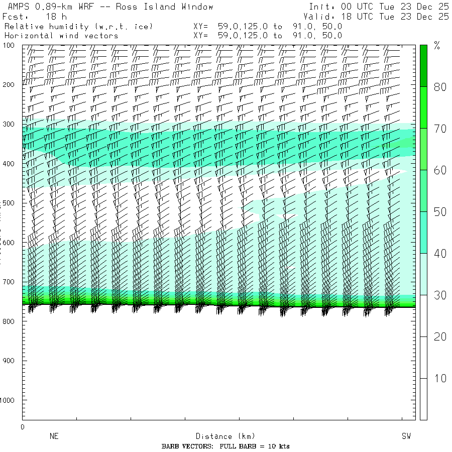Click the BARB VECTORS full barb legend text
The height and width of the screenshot is (452, 452).
click(x=225, y=446)
